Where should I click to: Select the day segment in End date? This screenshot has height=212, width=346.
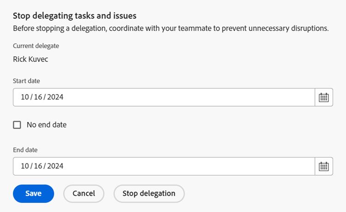[38, 166]
